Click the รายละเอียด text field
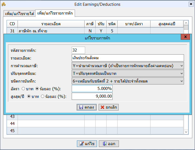Image resolution: width=195 pixels, height=150 pixels. pos(127,58)
